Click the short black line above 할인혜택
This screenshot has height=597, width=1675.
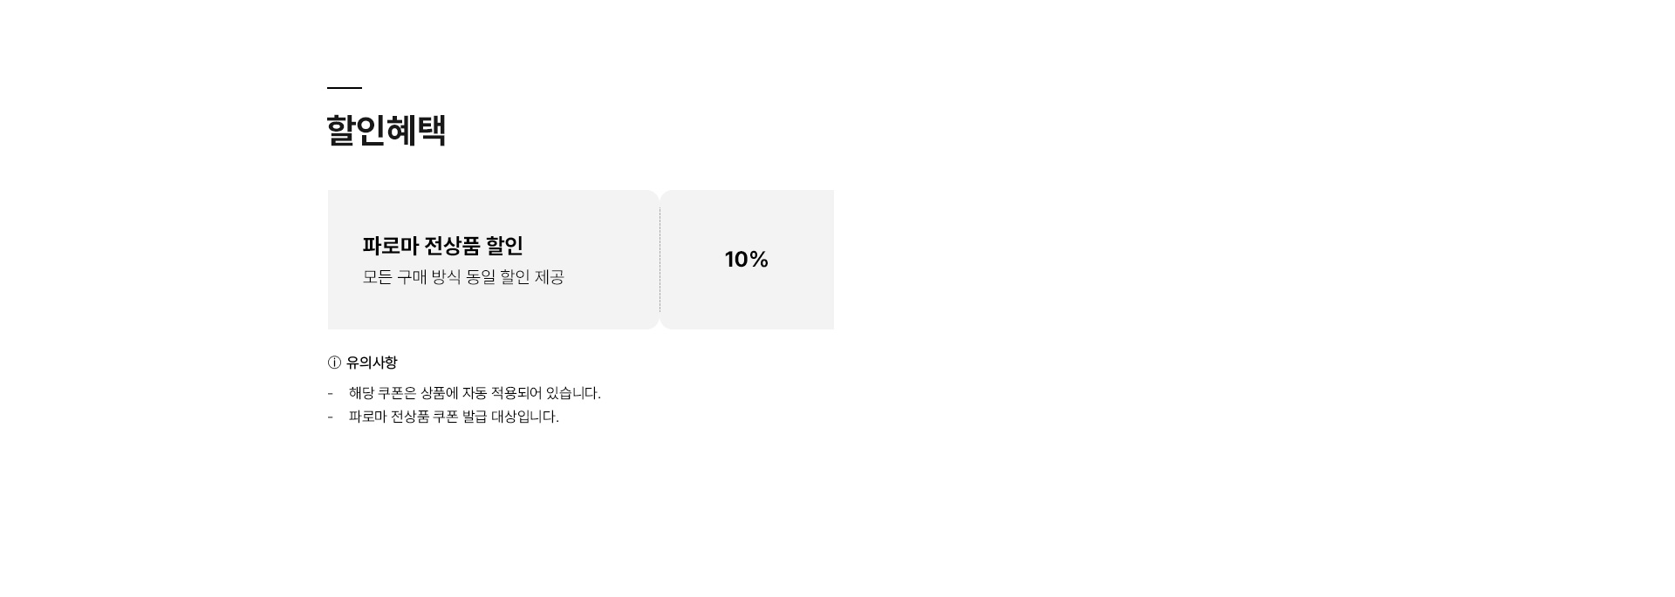point(345,88)
